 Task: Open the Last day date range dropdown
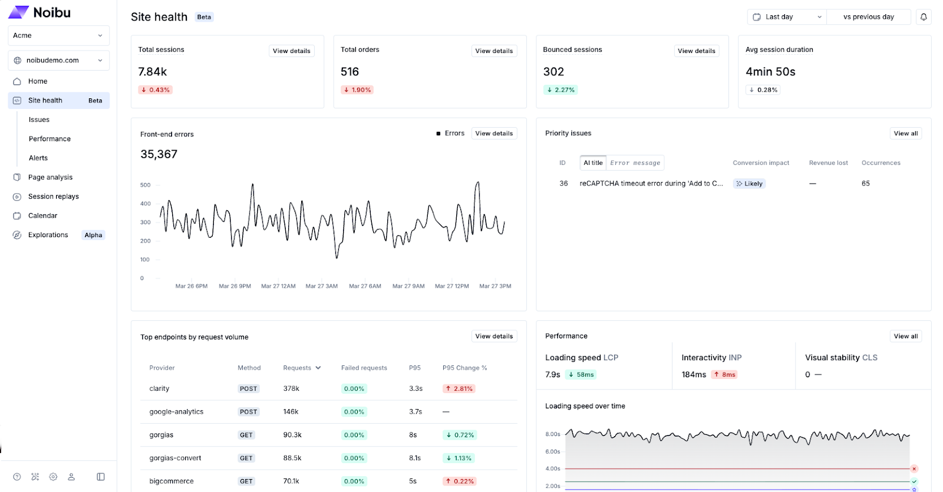point(787,17)
